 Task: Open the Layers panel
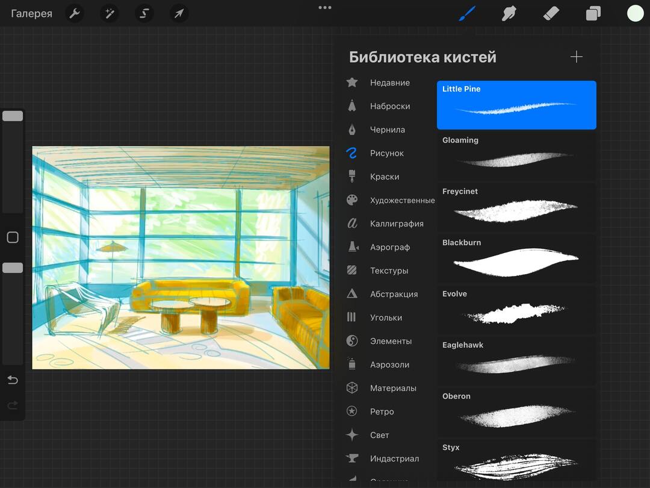pos(593,13)
